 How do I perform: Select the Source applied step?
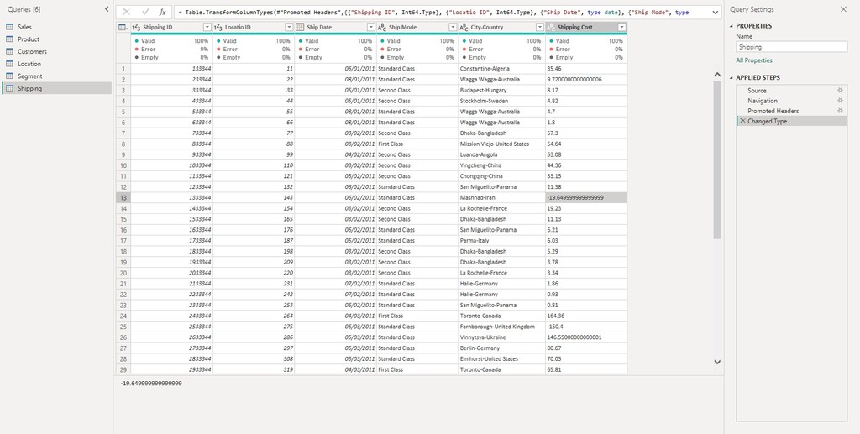791,91
